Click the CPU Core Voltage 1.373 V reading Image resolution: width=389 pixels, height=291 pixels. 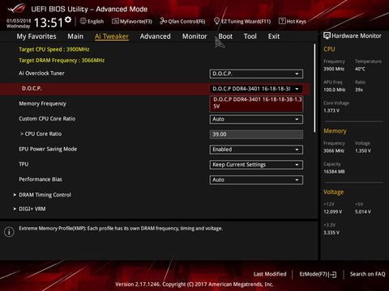(331, 111)
